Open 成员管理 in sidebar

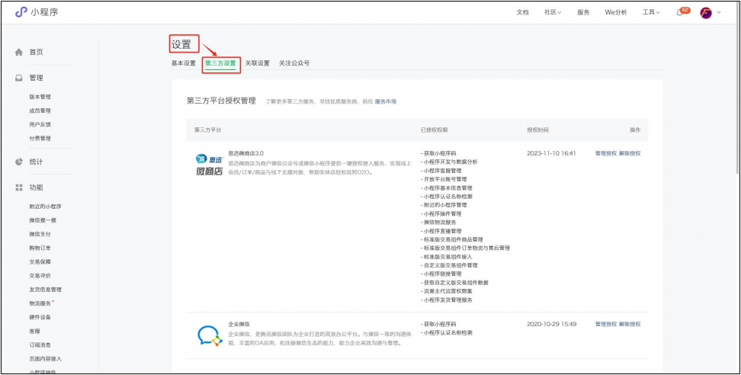click(x=40, y=111)
